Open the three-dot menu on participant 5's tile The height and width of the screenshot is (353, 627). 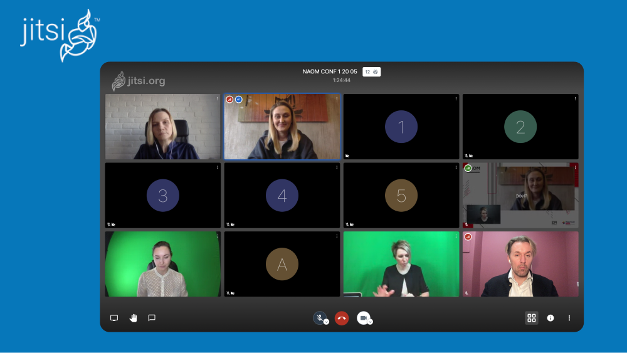tap(456, 167)
